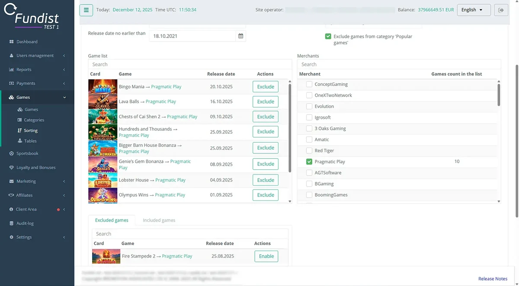
Task: Expand the Client Area menu chevron
Action: click(x=64, y=210)
